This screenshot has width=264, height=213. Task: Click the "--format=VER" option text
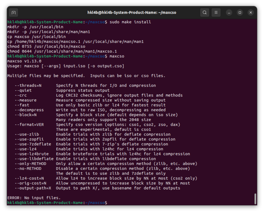(x=29, y=124)
